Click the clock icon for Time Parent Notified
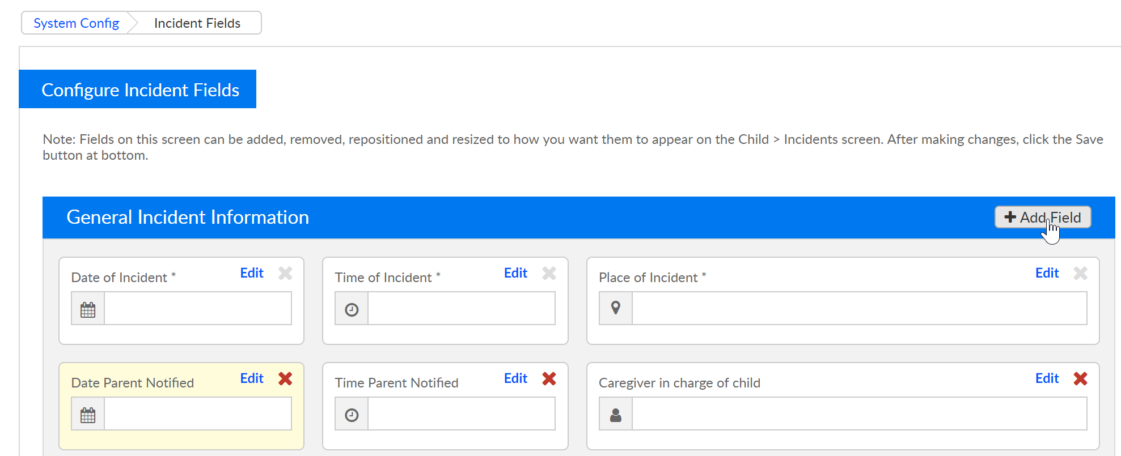The height and width of the screenshot is (456, 1121). [352, 415]
